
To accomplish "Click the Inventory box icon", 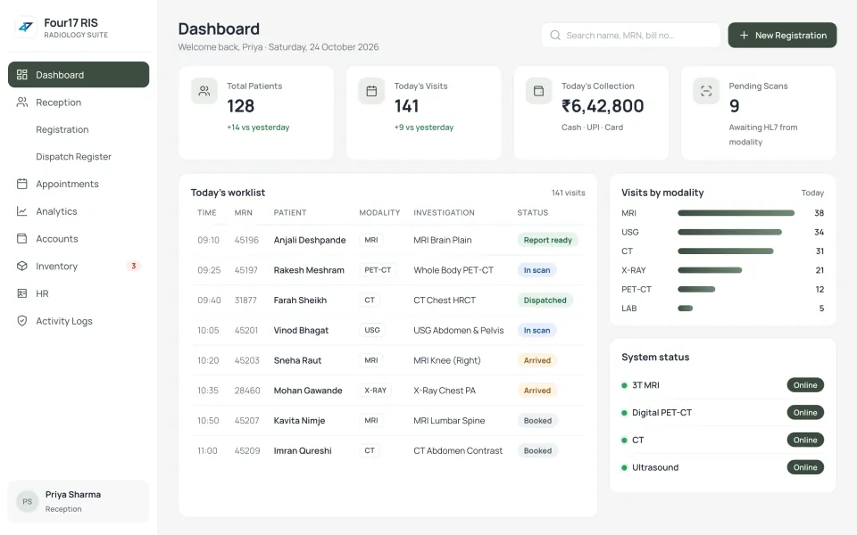I will pyautogui.click(x=21, y=266).
